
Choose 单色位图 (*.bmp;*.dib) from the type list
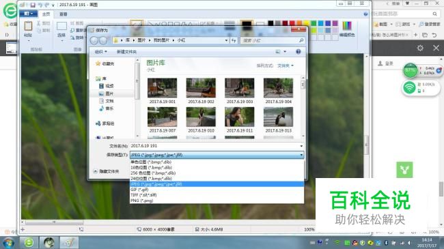pos(217,162)
